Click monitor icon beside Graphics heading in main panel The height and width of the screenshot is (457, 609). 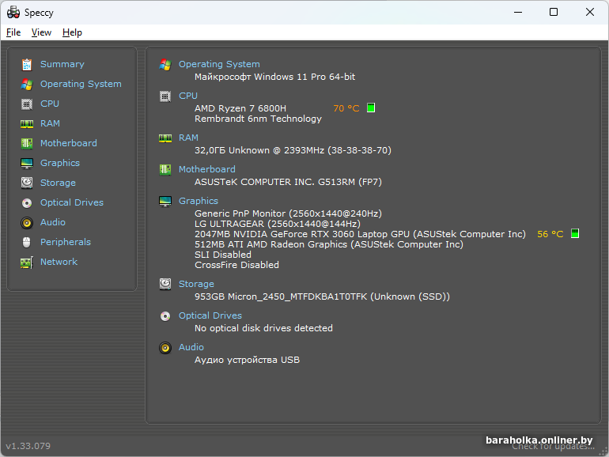[x=165, y=202]
